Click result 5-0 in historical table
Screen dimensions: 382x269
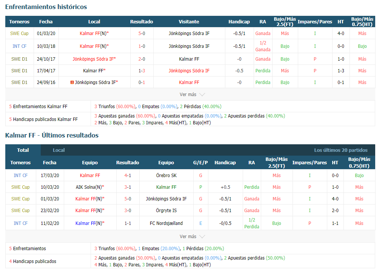[x=142, y=33]
